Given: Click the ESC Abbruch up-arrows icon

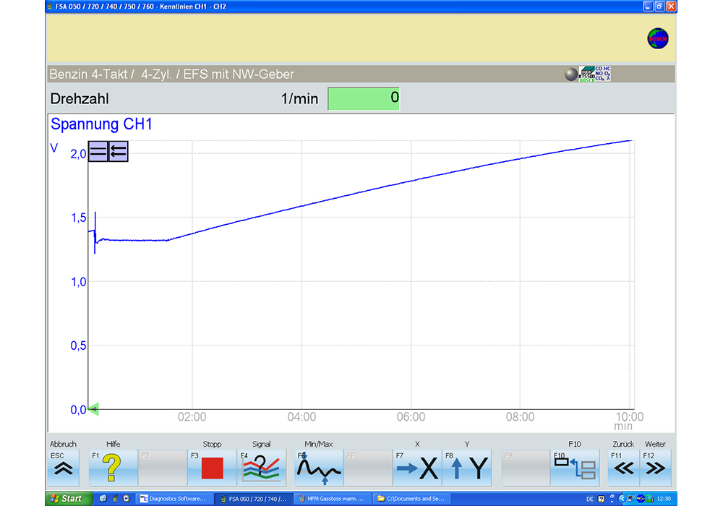Looking at the screenshot, I should 64,468.
